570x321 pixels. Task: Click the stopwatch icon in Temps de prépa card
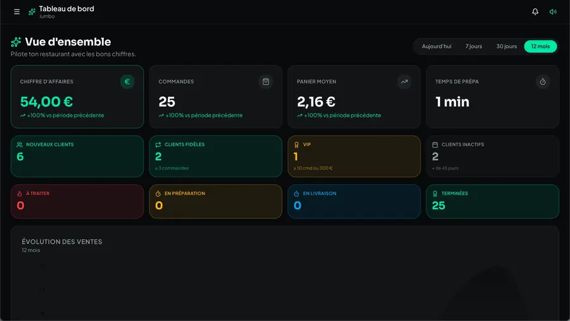543,82
